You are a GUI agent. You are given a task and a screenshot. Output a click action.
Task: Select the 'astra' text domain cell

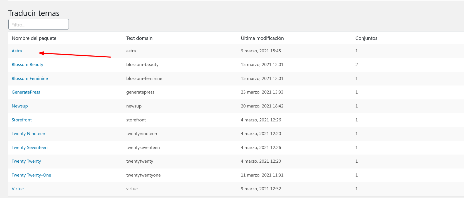tap(131, 51)
